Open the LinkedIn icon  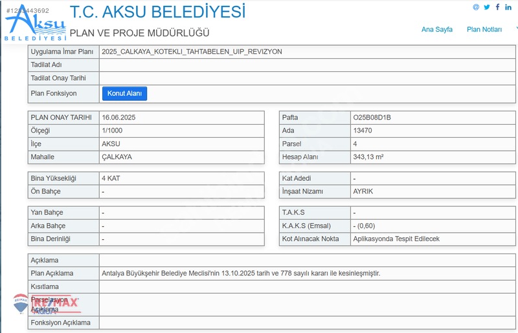[x=508, y=7]
